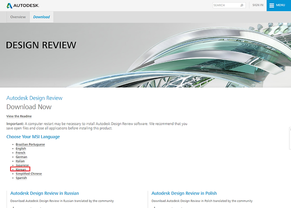Click the SIGN IN link
This screenshot has width=291, height=208.
(257, 5)
